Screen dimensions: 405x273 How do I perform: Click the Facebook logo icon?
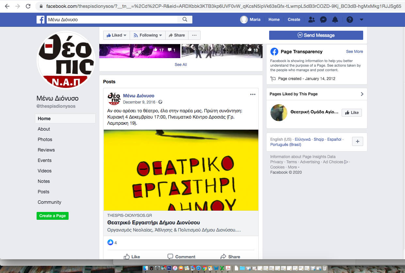[x=40, y=20]
